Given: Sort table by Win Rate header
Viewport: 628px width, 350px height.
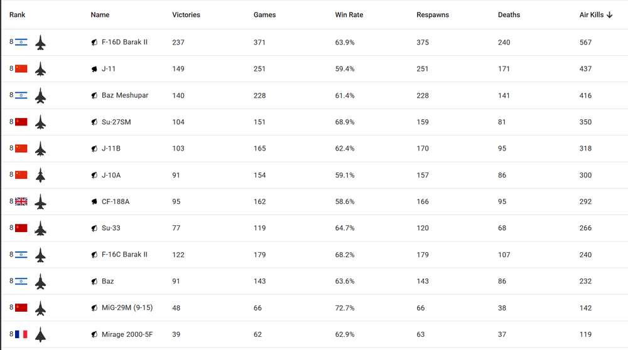Looking at the screenshot, I should (x=349, y=15).
